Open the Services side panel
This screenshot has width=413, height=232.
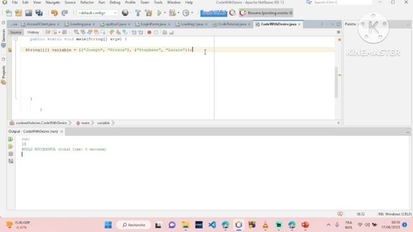pyautogui.click(x=3, y=38)
